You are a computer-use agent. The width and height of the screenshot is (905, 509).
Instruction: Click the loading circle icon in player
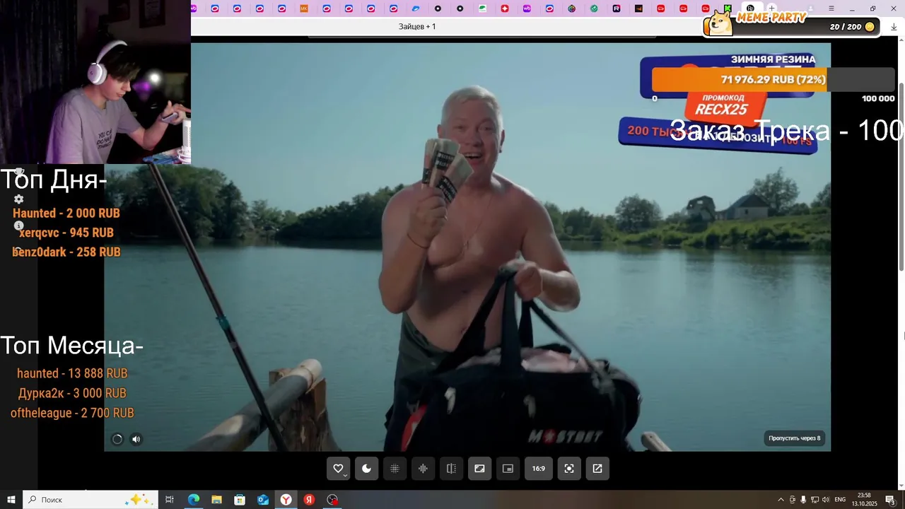[117, 439]
